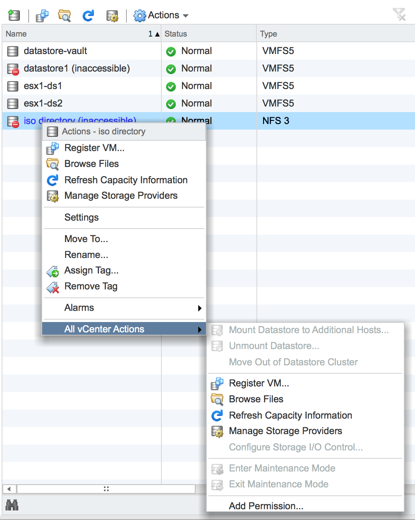Viewport: 415px width, 520px height.
Task: Click the Remove Tag icon in context menu
Action: pyautogui.click(x=53, y=287)
